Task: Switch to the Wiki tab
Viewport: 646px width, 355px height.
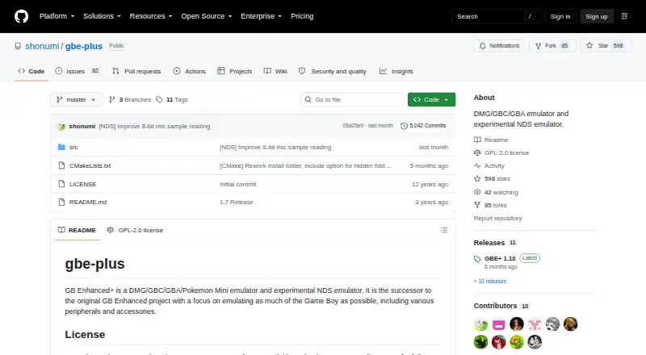Action: click(x=275, y=71)
